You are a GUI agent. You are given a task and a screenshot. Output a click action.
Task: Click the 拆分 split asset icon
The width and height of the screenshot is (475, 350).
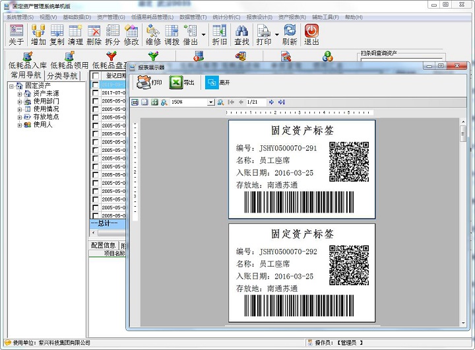[x=112, y=35]
